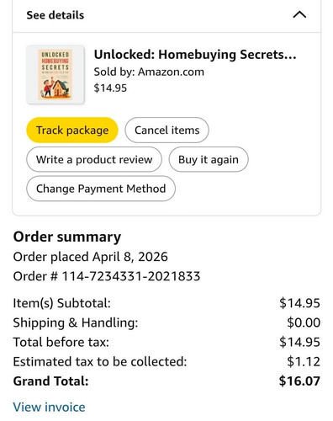Click the estimated tax amount $1.12
Image resolution: width=333 pixels, height=421 pixels.
[304, 361]
